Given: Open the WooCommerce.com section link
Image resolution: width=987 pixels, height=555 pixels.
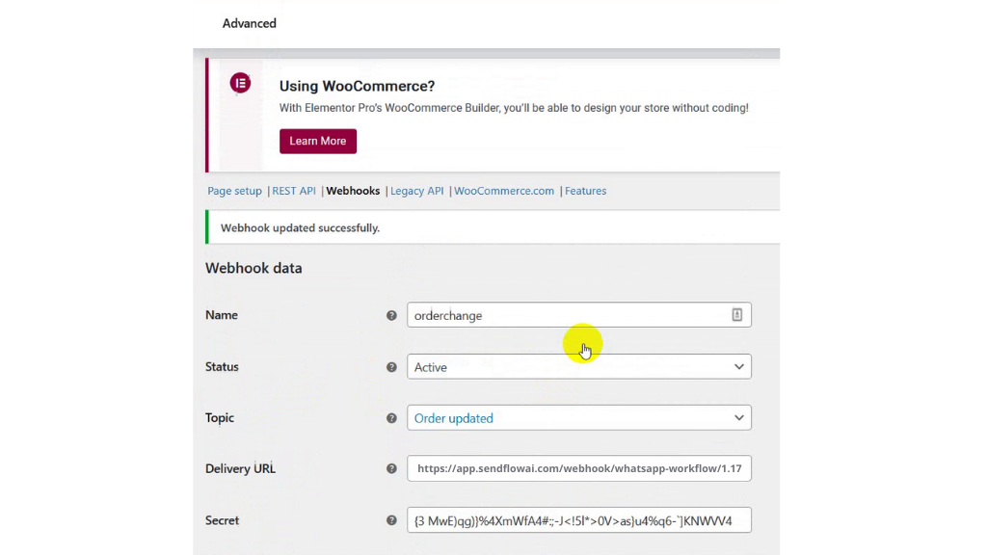Looking at the screenshot, I should [x=504, y=191].
